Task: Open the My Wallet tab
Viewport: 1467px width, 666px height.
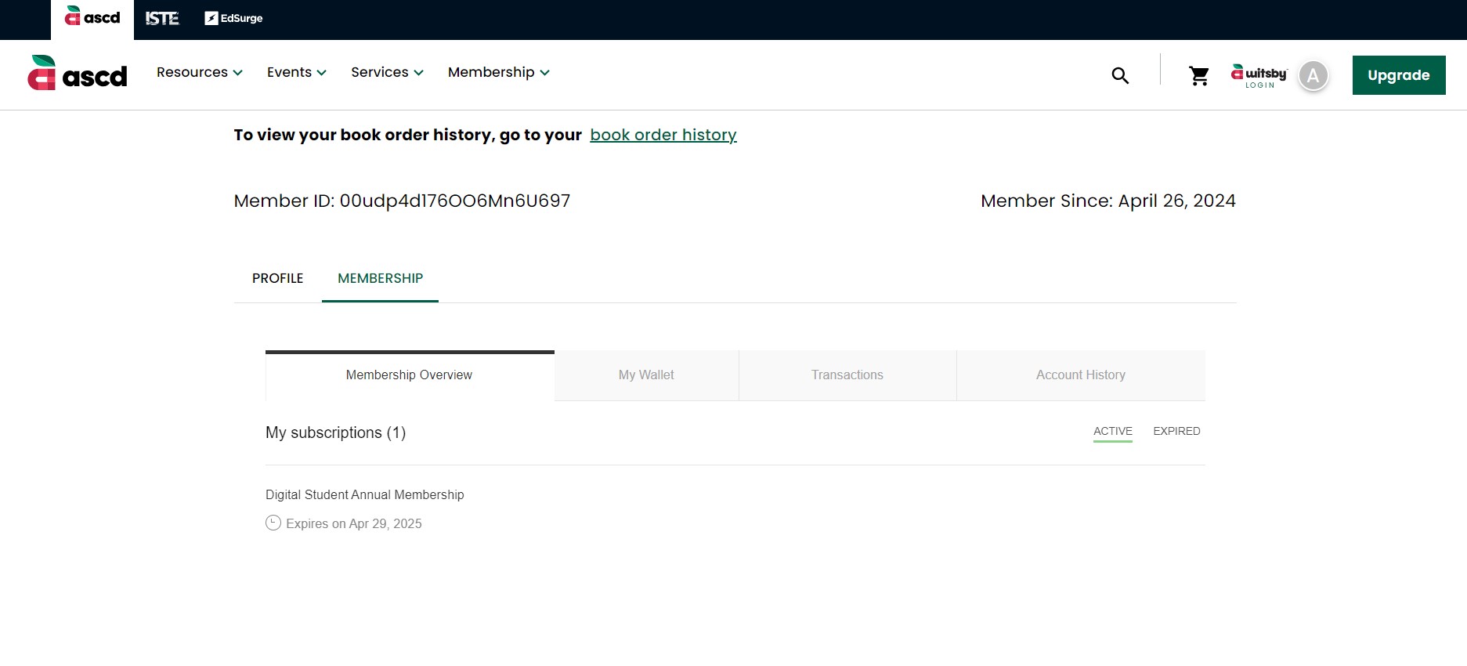Action: pyautogui.click(x=646, y=375)
